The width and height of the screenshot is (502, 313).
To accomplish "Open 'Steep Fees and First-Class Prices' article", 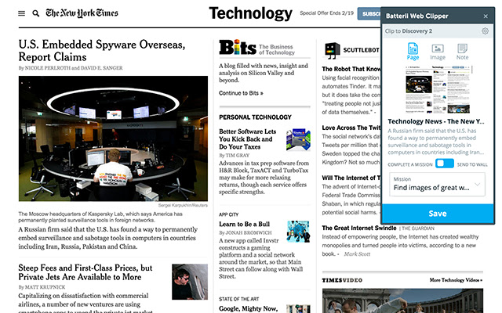I will click(x=85, y=272).
